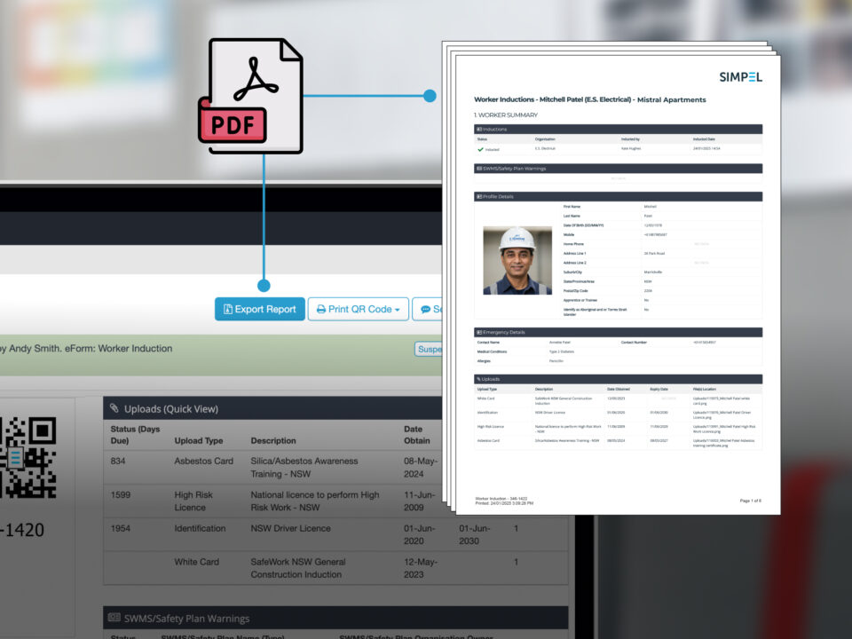This screenshot has height=639, width=852.
Task: Click the Inductions section header in the report
Action: click(x=618, y=130)
